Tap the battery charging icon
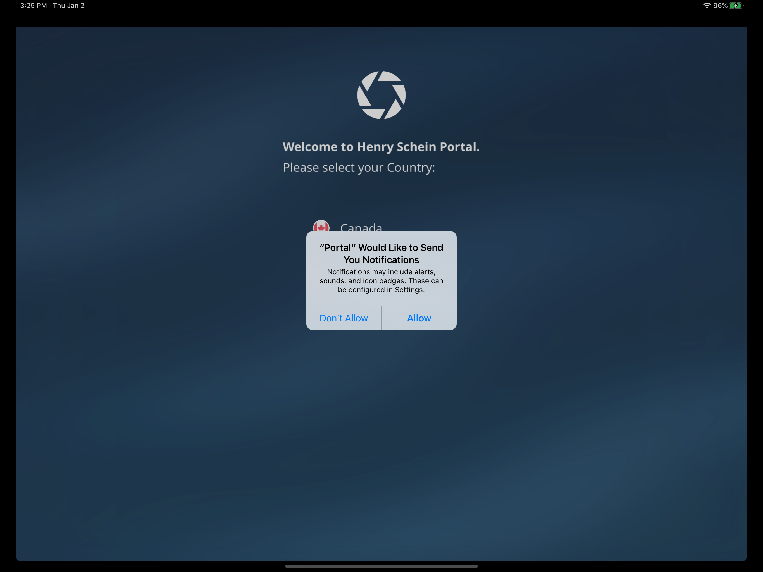 (x=736, y=6)
